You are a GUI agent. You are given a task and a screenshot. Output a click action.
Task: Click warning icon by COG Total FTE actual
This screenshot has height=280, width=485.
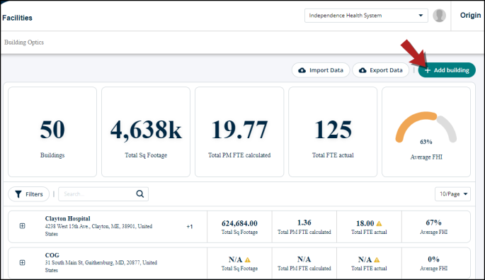pos(377,260)
